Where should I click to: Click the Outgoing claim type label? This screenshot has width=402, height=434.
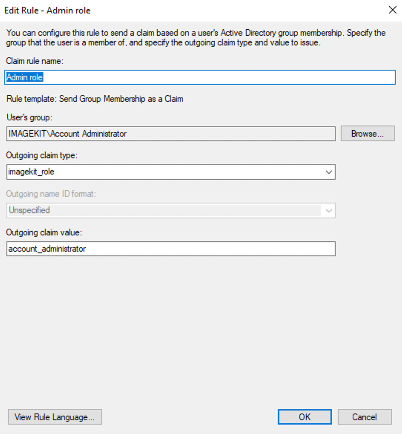pos(42,155)
